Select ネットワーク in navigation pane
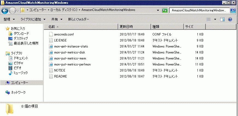This screenshot has height=116, width=238. [18, 92]
